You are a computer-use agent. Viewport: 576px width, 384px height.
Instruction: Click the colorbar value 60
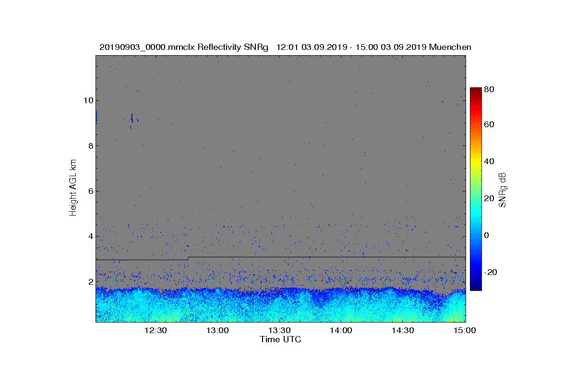(x=490, y=125)
